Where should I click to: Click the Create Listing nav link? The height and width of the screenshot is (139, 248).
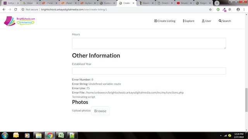pyautogui.click(x=165, y=21)
